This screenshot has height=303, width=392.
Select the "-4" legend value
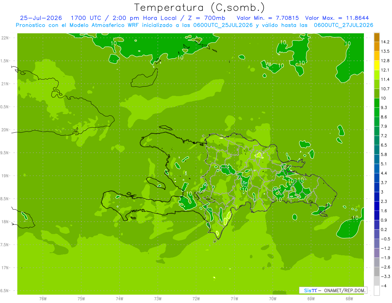(x=384, y=286)
